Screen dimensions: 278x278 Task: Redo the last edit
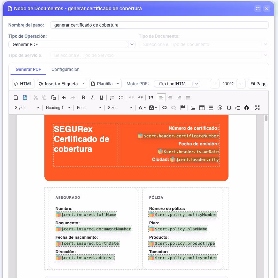pyautogui.click(x=73, y=97)
